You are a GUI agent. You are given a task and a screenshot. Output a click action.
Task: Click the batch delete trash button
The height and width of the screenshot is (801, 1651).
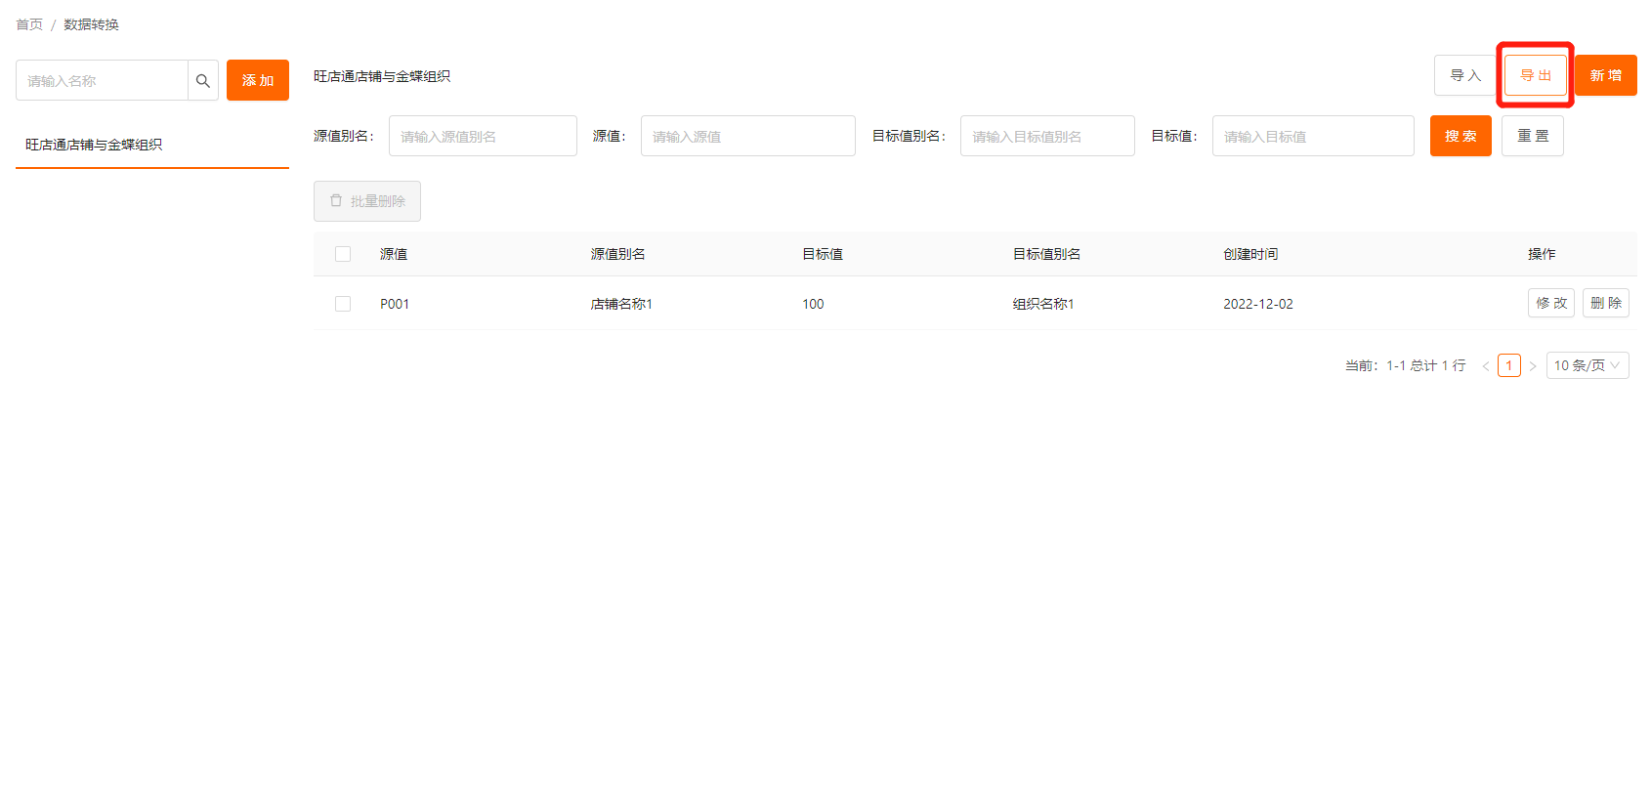point(367,201)
